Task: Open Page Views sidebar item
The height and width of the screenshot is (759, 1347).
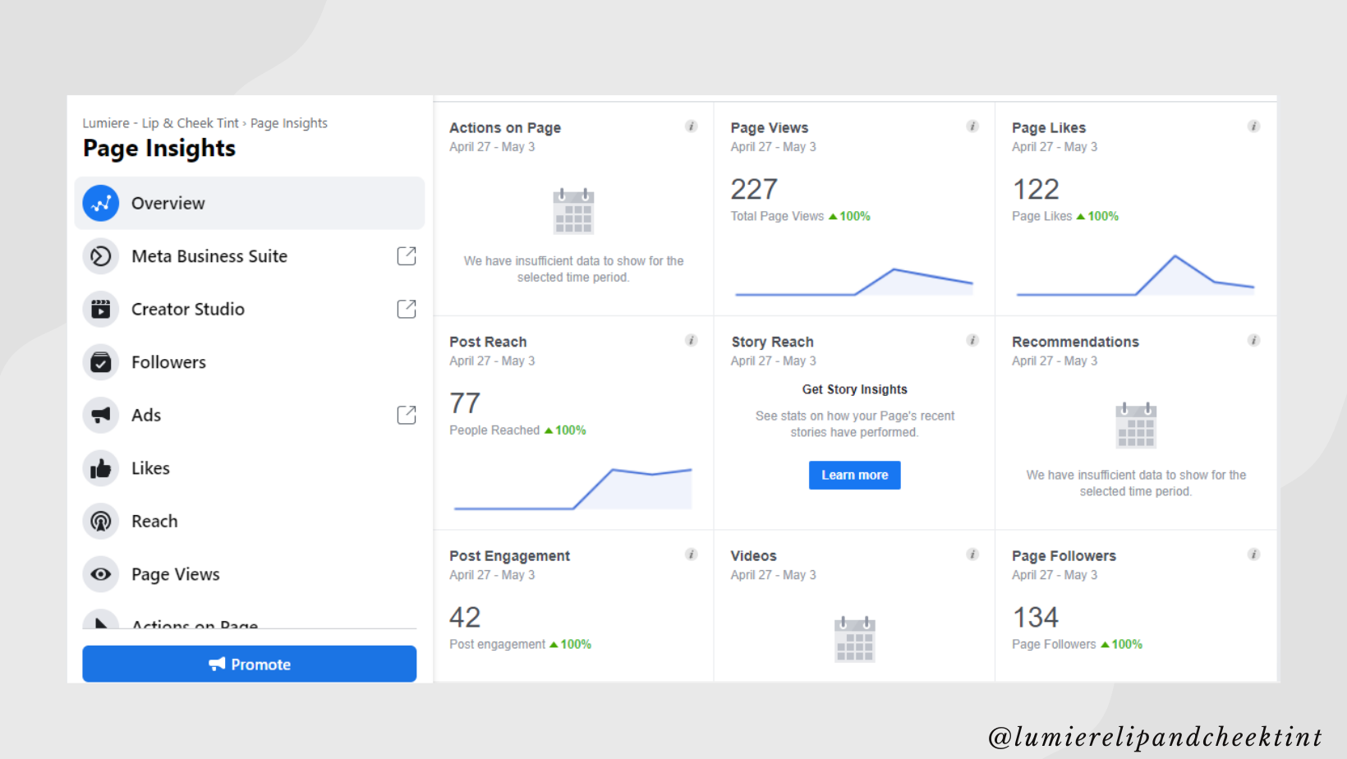Action: (250, 574)
